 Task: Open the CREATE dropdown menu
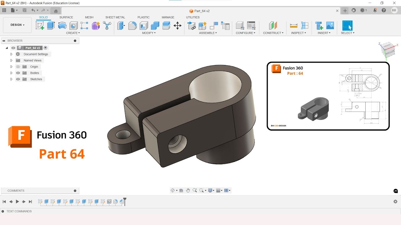click(73, 33)
